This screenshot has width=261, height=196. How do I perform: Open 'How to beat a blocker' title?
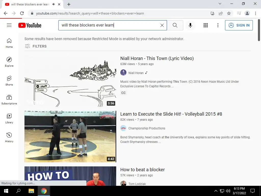pos(142,170)
